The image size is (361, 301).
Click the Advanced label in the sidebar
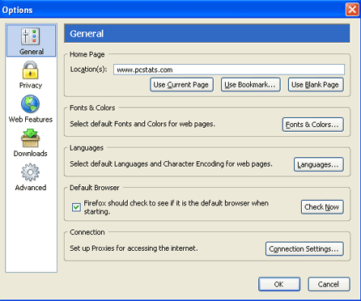(31, 188)
